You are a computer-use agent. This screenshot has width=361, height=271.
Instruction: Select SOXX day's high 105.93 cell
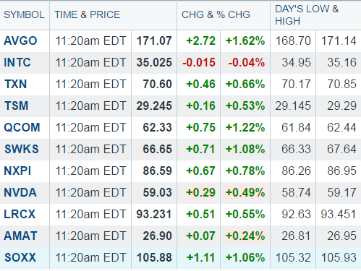[x=339, y=257]
